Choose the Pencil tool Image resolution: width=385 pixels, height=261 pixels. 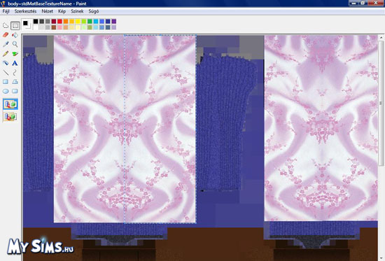point(6,53)
